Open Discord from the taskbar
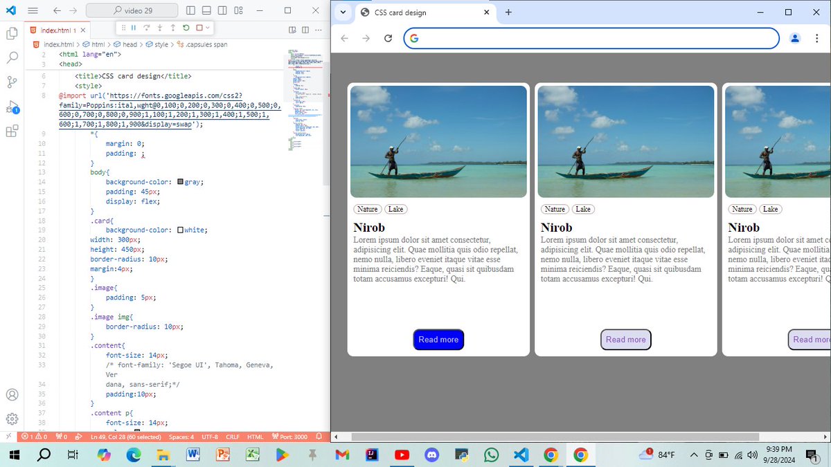Image resolution: width=831 pixels, height=467 pixels. click(x=432, y=455)
